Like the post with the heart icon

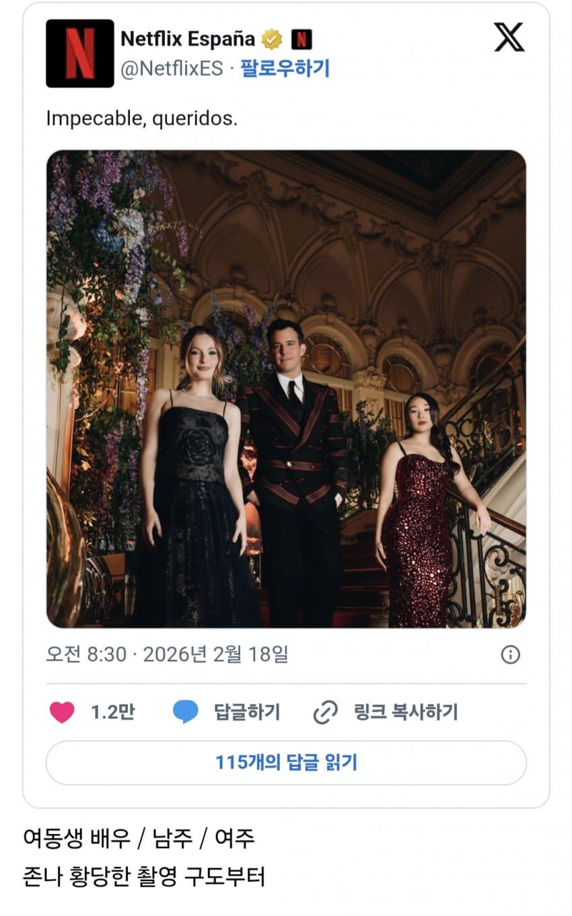click(x=62, y=712)
